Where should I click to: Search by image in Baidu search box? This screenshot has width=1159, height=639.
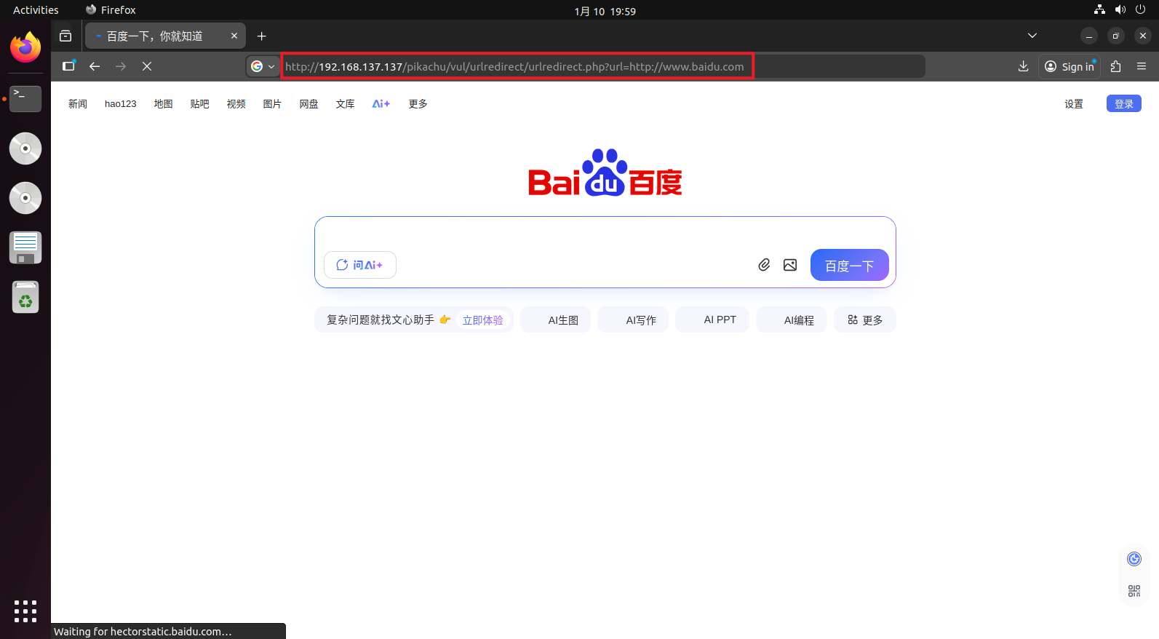[x=790, y=265]
